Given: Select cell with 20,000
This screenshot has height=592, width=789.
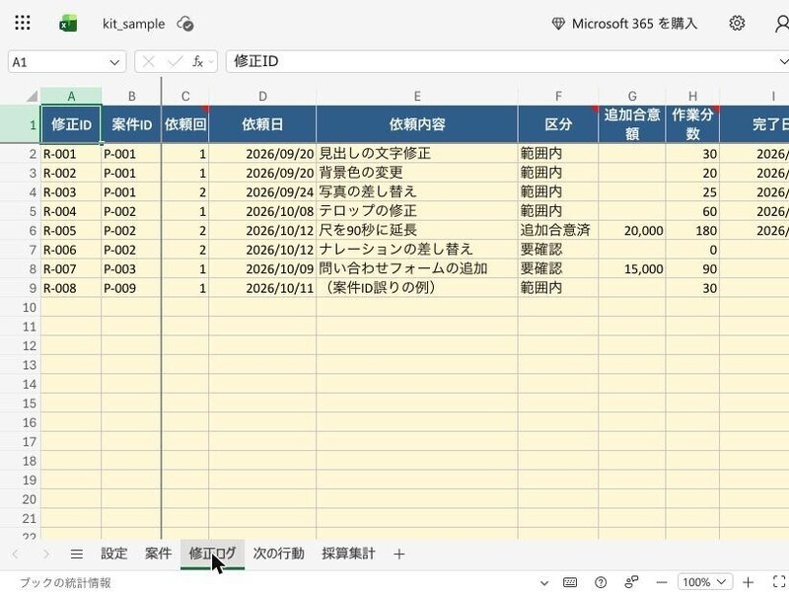Looking at the screenshot, I should 632,231.
